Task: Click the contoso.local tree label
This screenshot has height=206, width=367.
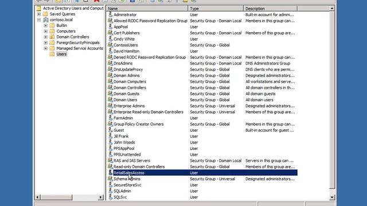Action: (x=61, y=19)
